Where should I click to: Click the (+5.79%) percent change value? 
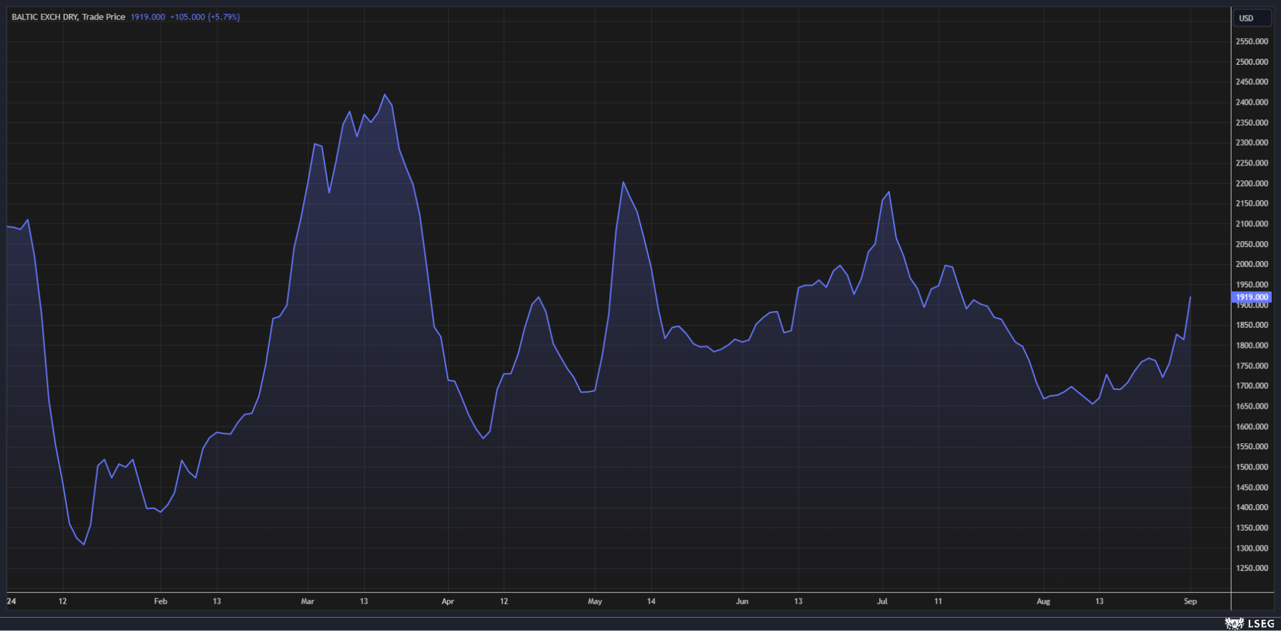click(224, 17)
